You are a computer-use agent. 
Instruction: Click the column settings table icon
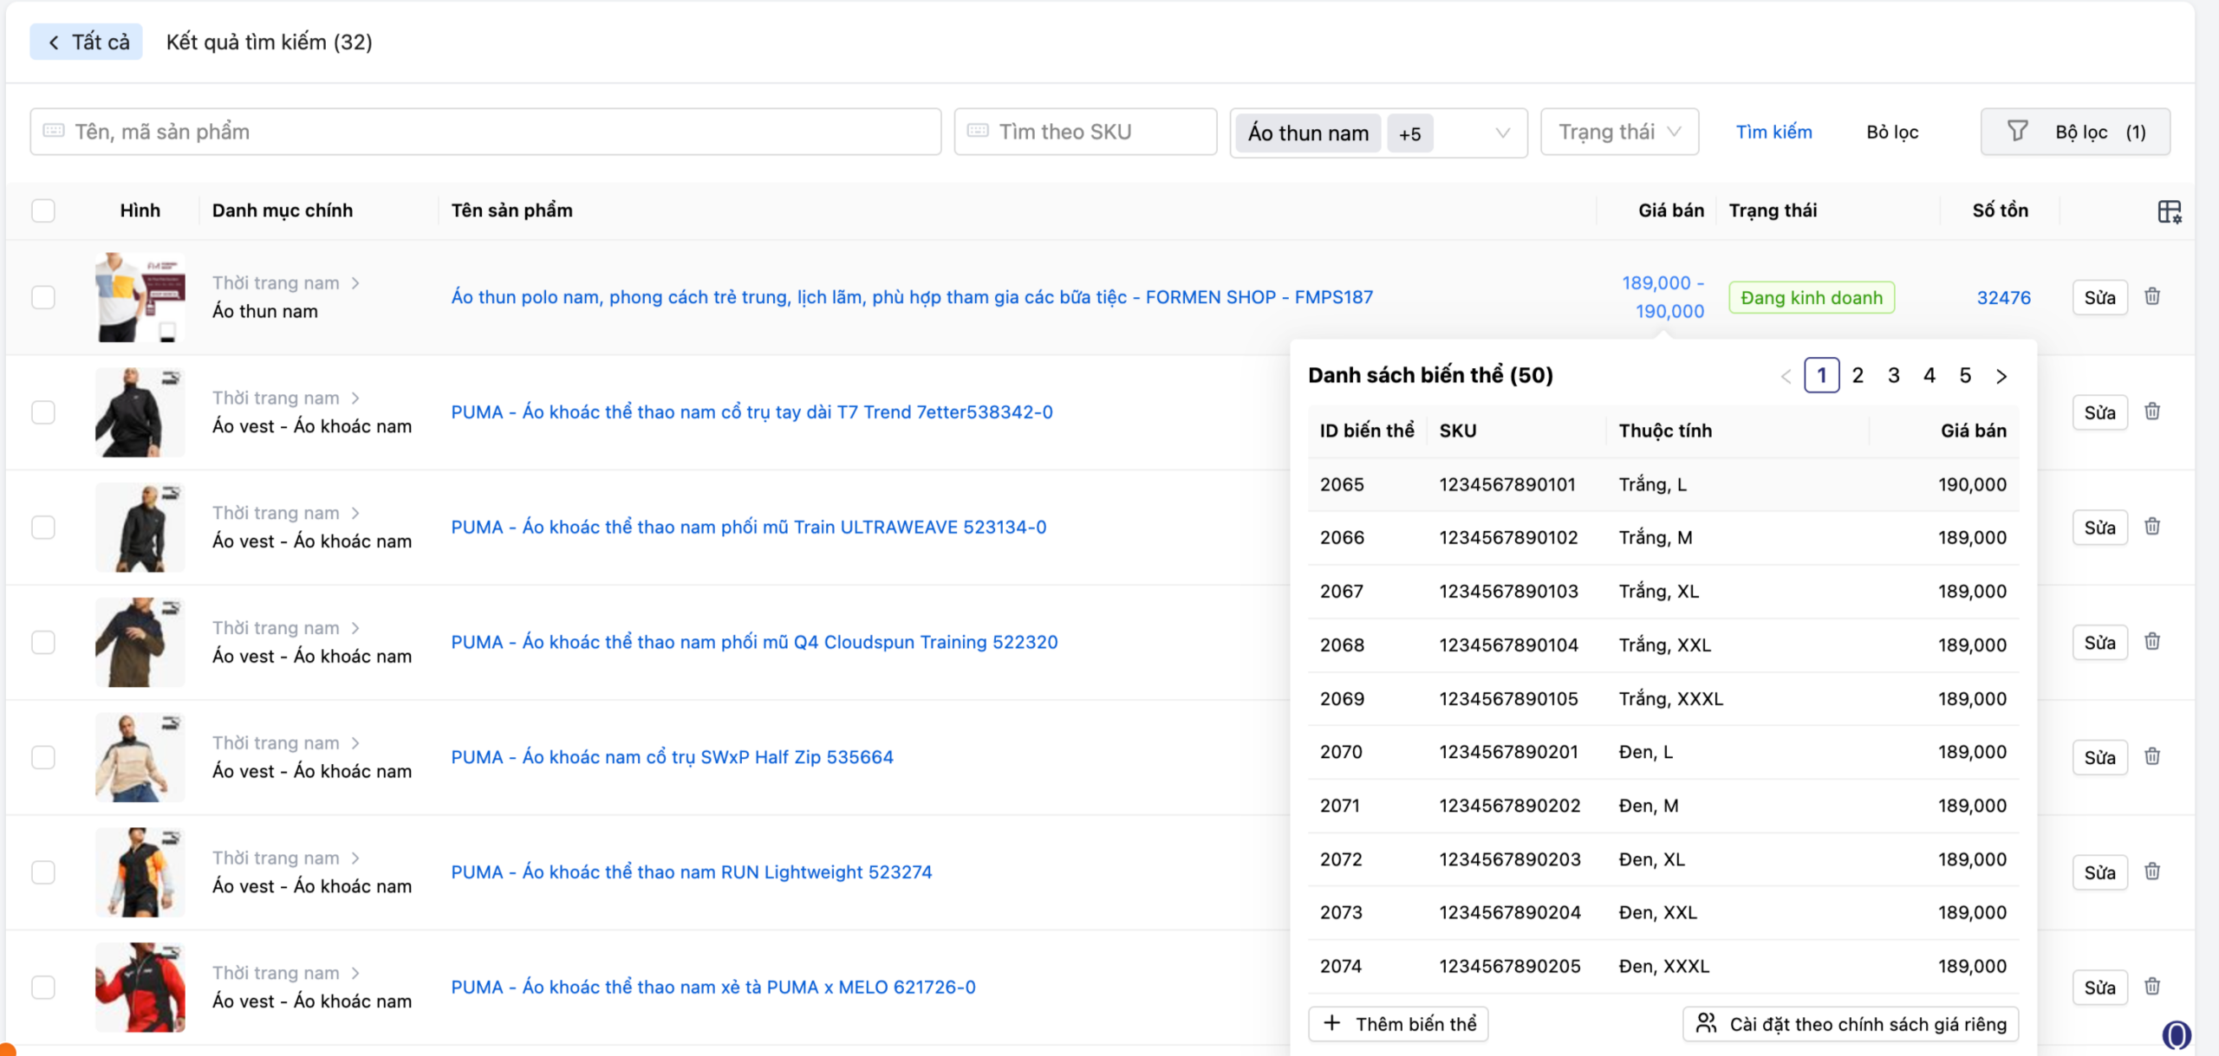pos(2169,211)
